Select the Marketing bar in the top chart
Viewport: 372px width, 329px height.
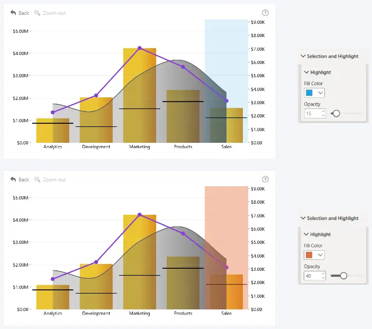140,95
